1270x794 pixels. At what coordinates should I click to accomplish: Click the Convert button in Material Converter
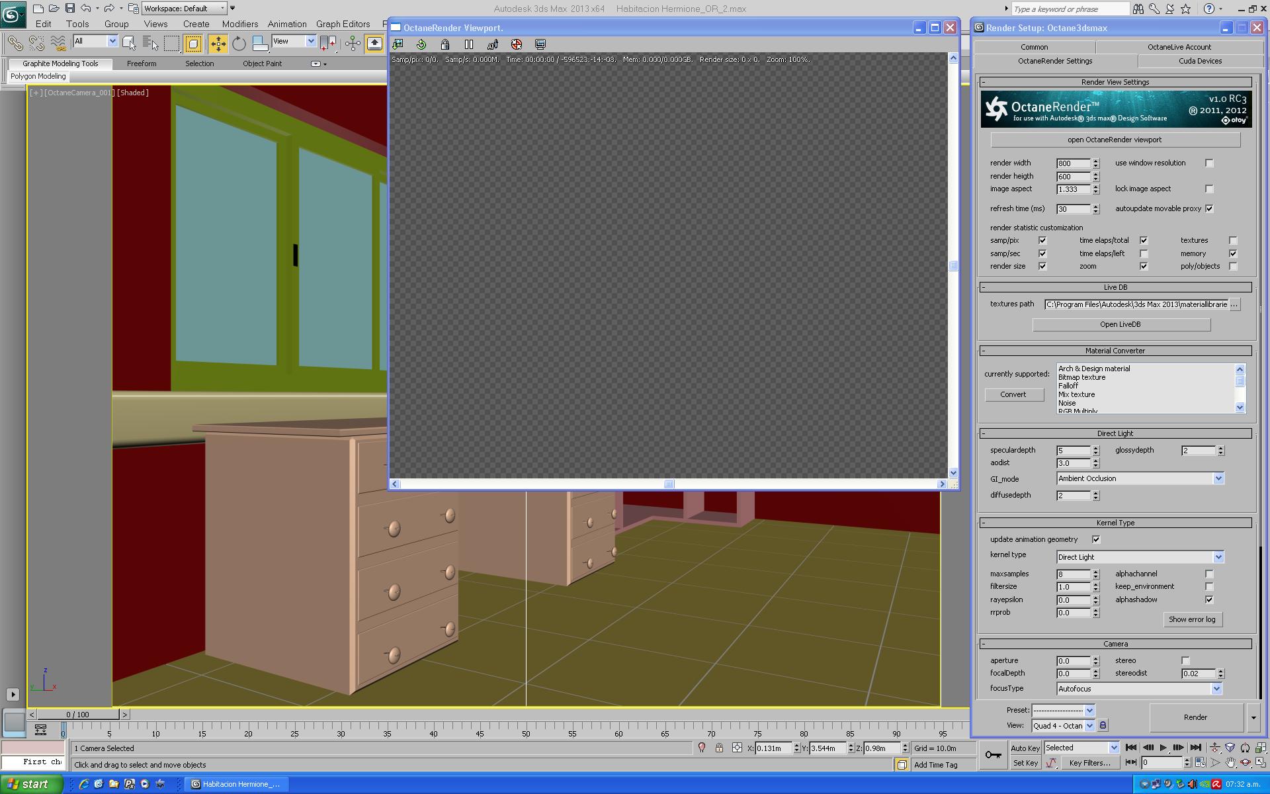pos(1013,394)
